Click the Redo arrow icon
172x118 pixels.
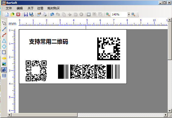tap(58, 14)
